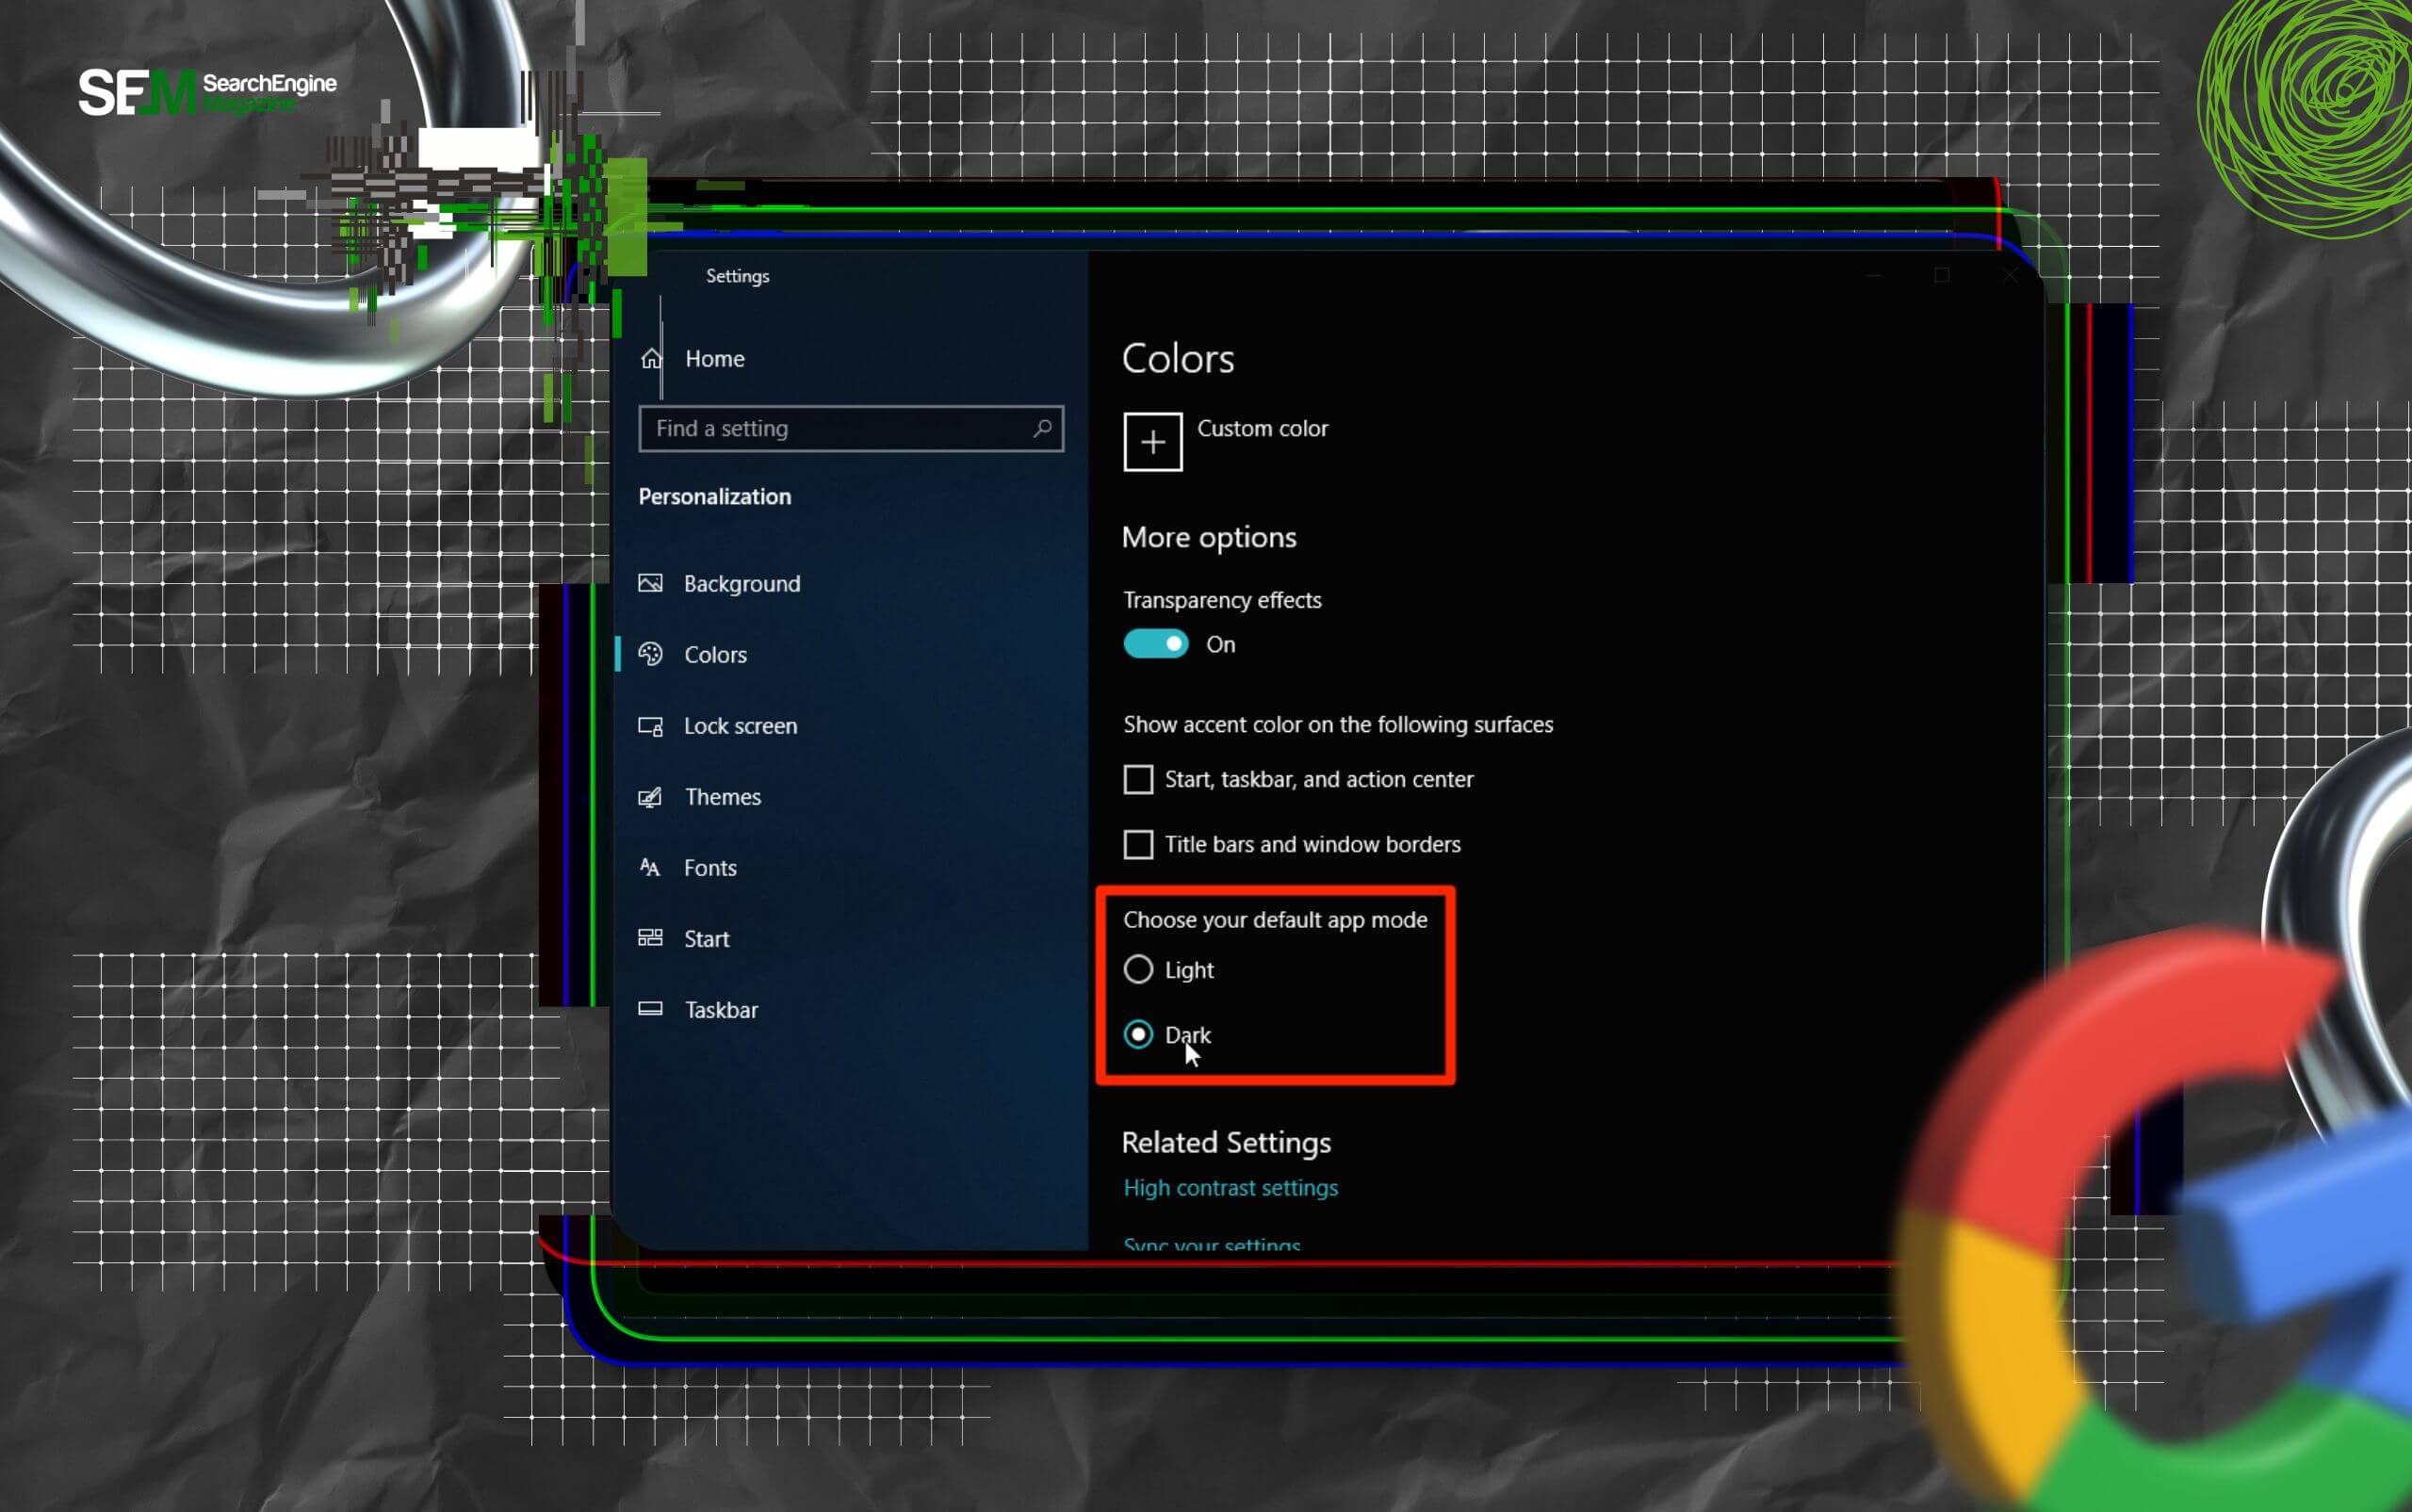Turn off the Transparency effects toggle
The image size is (2412, 1512).
tap(1155, 644)
